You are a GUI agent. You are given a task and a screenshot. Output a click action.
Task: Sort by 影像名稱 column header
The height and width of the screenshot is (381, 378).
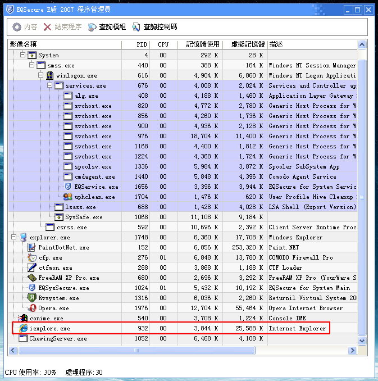tap(65, 44)
